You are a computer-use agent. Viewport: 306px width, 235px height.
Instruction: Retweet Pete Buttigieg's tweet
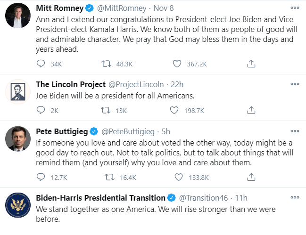[107, 177]
